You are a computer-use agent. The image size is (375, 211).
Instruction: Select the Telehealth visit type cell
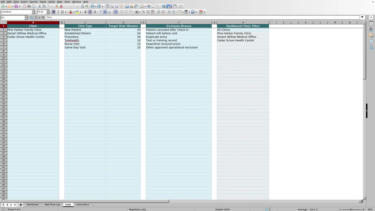(85, 40)
